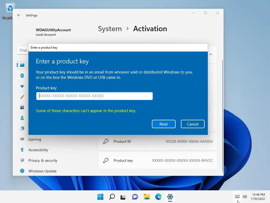Open File Explorer from the taskbar
Image resolution: width=270 pixels, height=203 pixels.
(x=147, y=197)
